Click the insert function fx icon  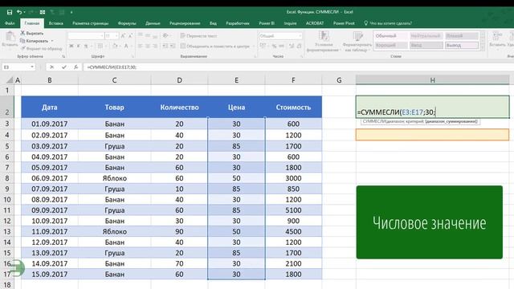75,67
